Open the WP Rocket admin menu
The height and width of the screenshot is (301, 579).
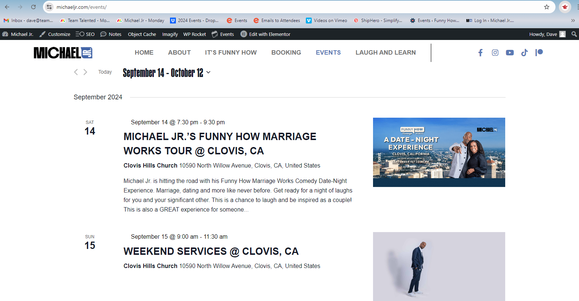click(x=195, y=34)
